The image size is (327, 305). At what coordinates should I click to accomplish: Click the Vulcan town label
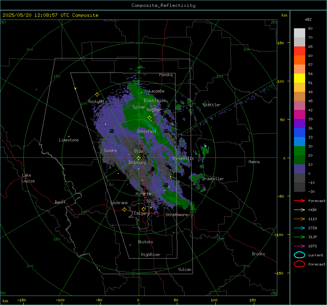pos(185,269)
